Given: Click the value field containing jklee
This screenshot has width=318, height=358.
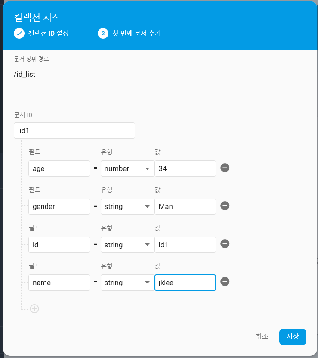Looking at the screenshot, I should tap(185, 283).
